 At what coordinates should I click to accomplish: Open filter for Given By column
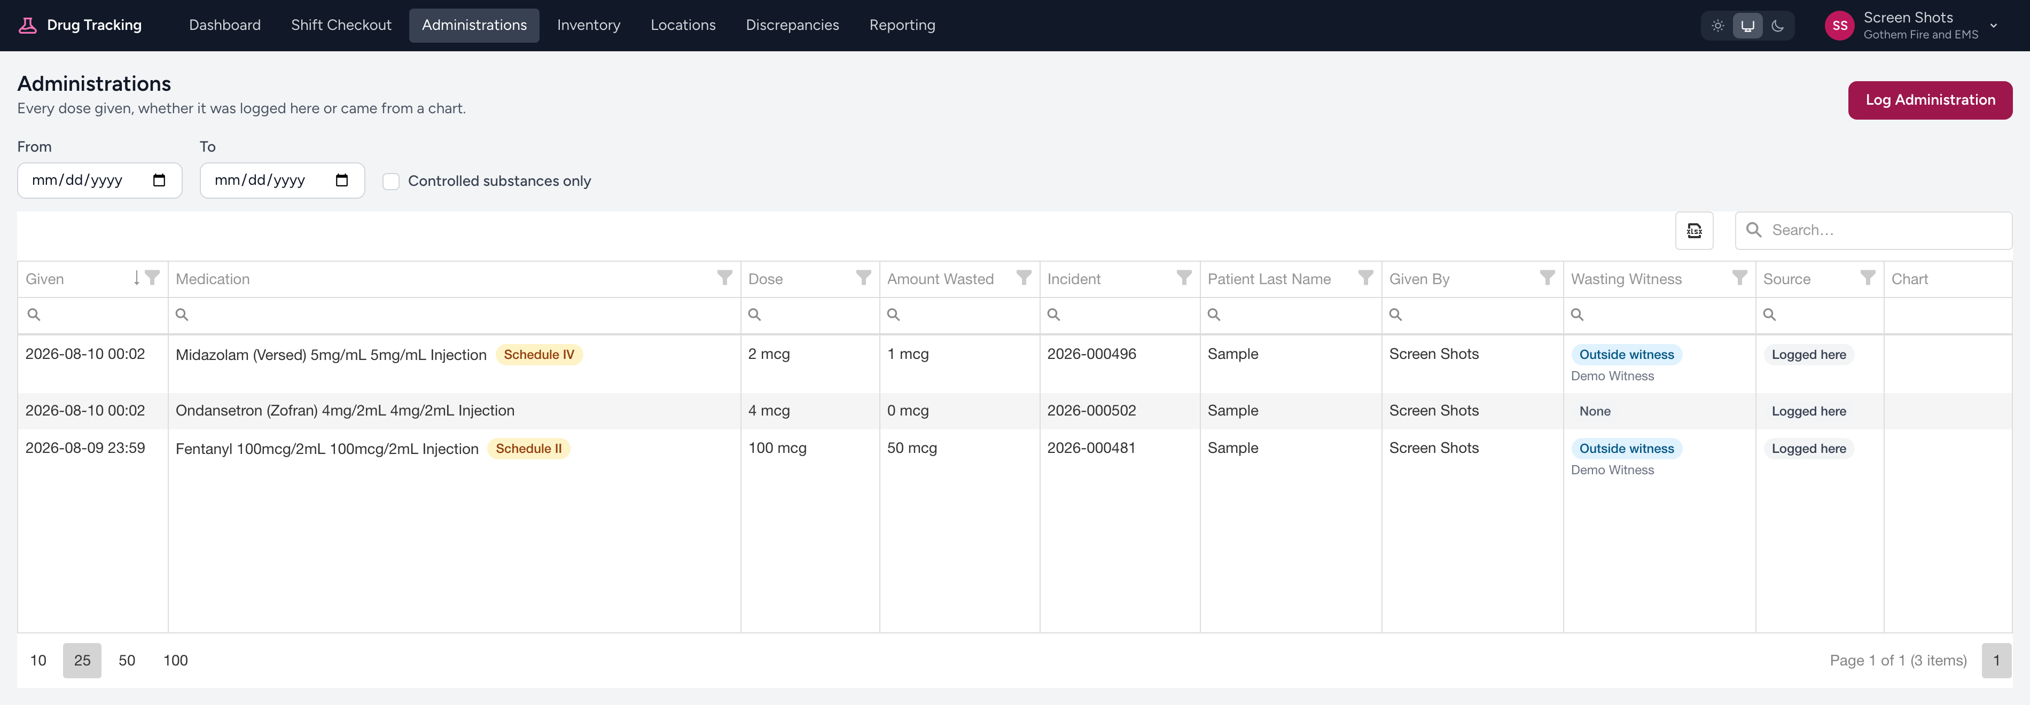click(1547, 278)
